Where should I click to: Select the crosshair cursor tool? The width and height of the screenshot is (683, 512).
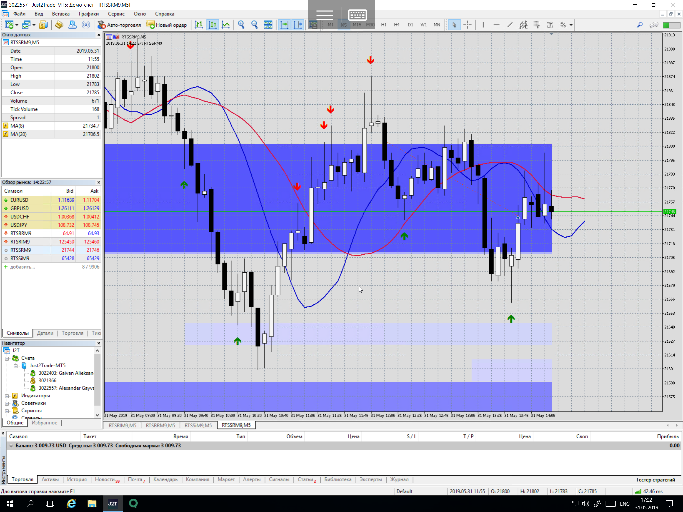[468, 25]
